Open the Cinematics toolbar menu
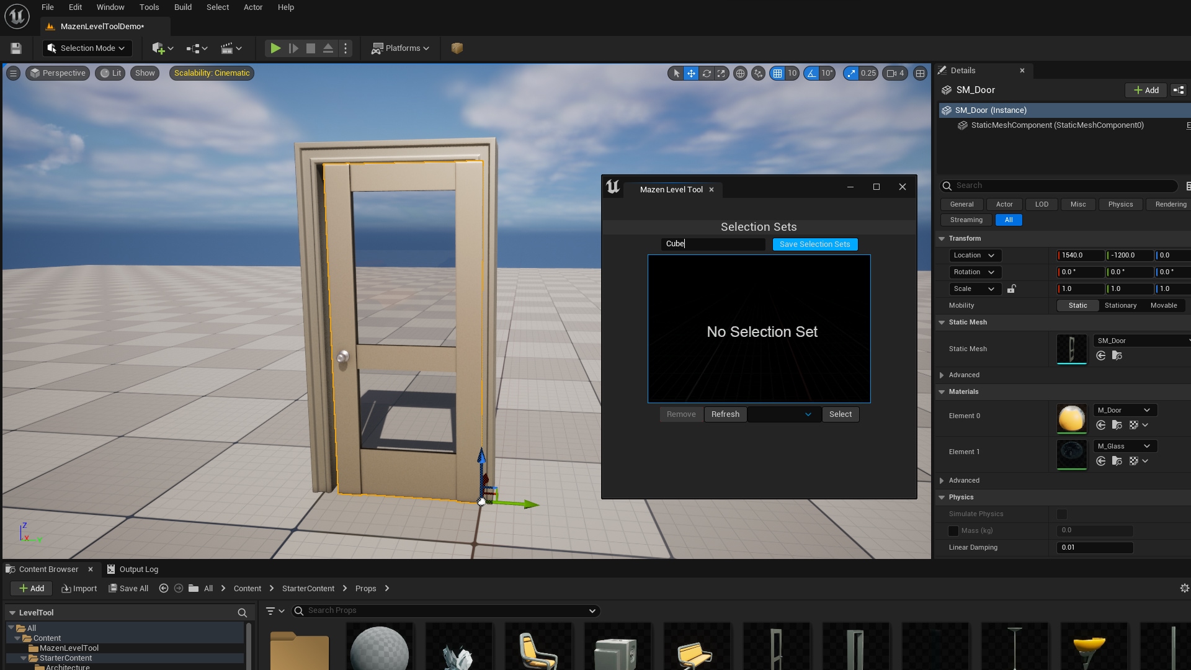The width and height of the screenshot is (1191, 670). (230, 48)
